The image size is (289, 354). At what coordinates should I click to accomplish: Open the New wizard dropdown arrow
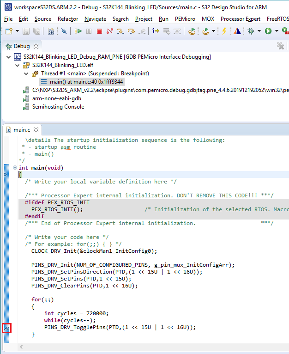point(17,31)
